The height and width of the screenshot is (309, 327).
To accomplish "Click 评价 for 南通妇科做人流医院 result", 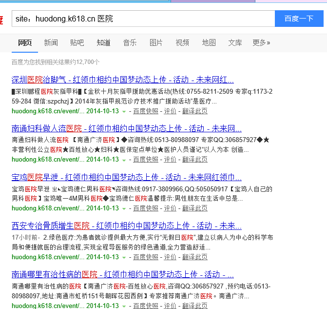I will 170,160.
